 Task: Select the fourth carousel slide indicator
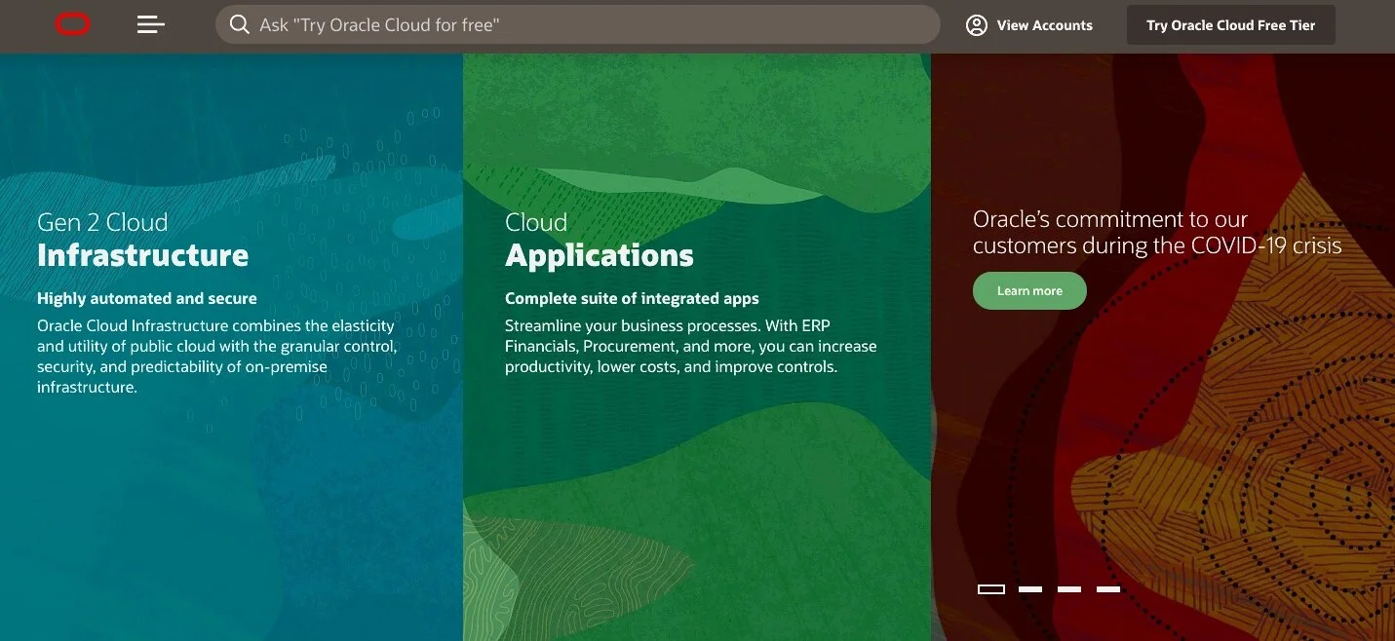(1108, 589)
